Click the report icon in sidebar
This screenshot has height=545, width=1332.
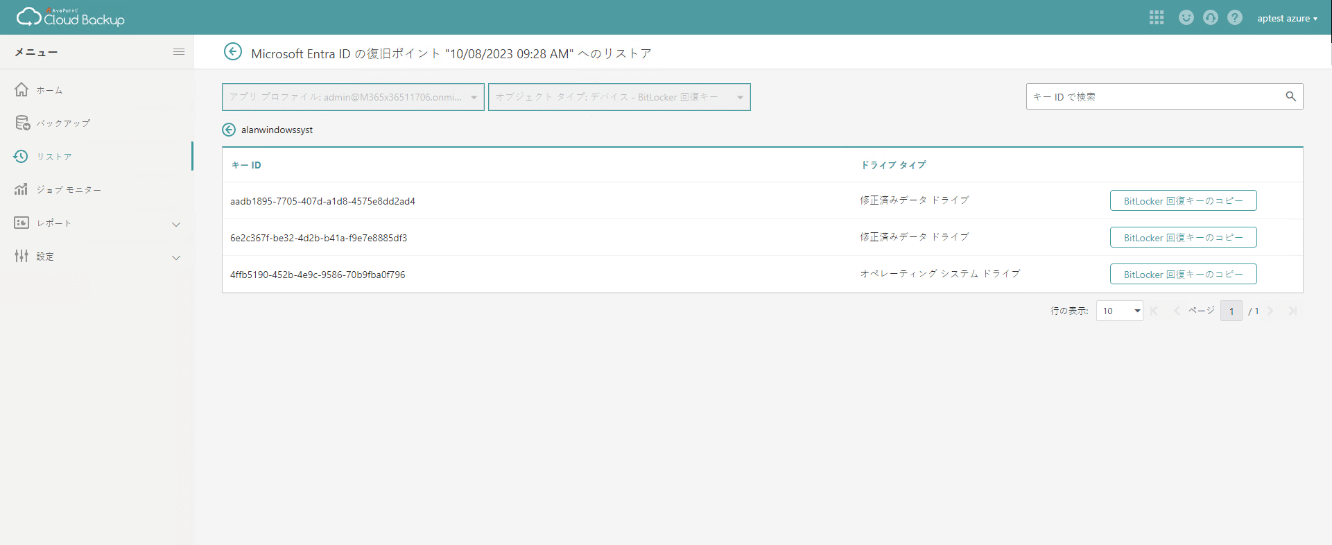click(x=21, y=223)
